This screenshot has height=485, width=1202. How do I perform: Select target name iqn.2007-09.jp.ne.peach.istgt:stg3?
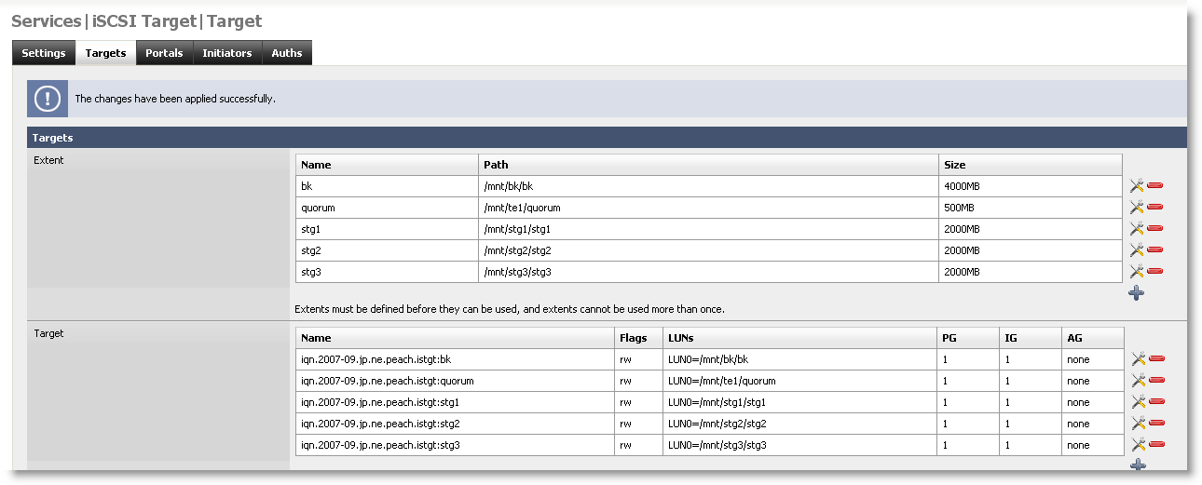[x=380, y=445]
